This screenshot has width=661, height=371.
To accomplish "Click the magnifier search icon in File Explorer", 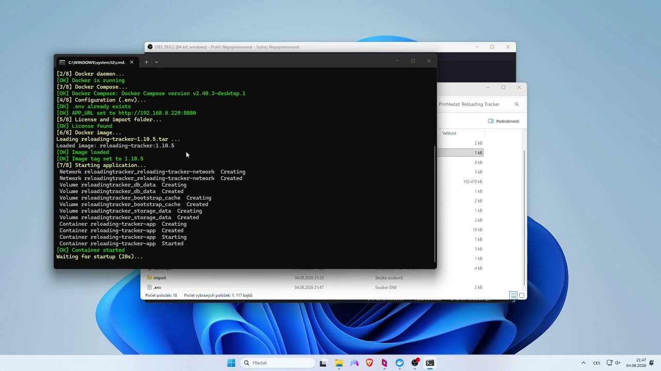I will click(516, 104).
